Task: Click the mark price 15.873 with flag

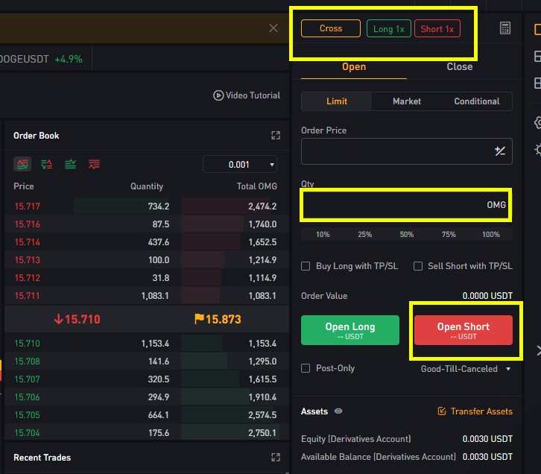Action: tap(218, 319)
